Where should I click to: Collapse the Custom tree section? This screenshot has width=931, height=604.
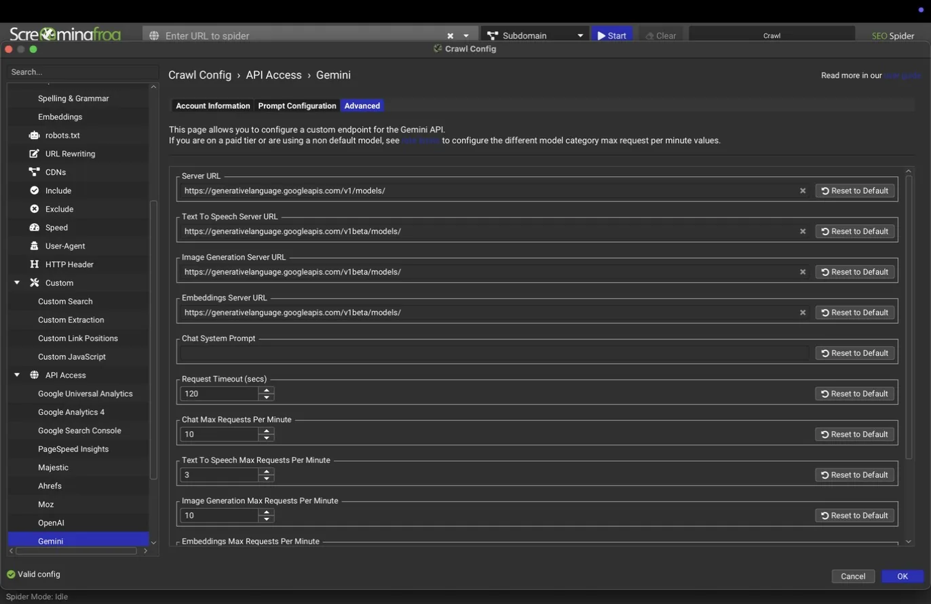tap(17, 283)
